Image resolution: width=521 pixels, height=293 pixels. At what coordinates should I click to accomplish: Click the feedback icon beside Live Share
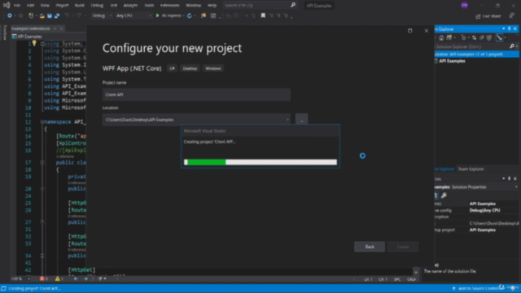pyautogui.click(x=511, y=16)
